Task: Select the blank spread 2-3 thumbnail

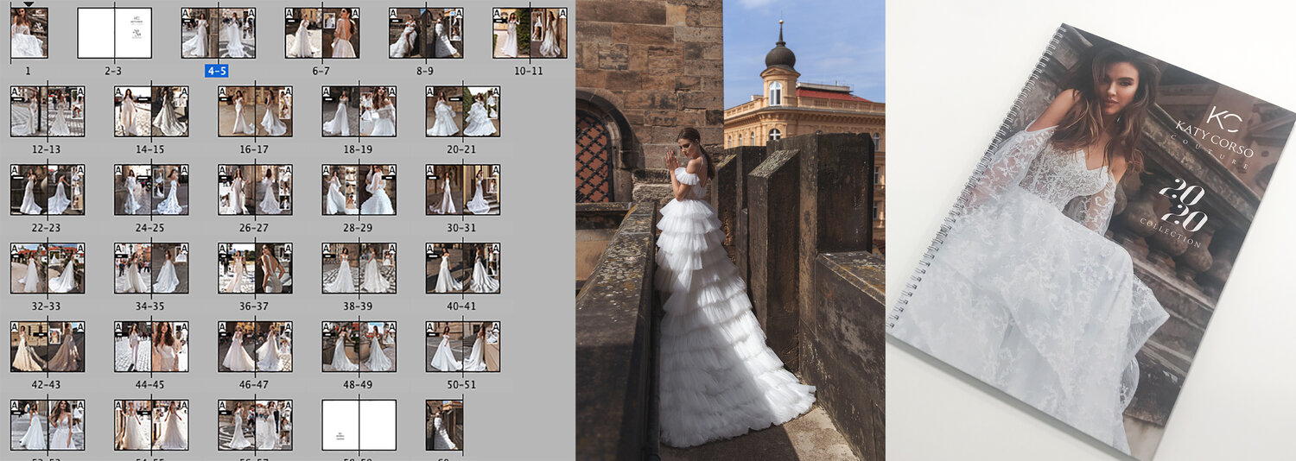Action: pos(114,34)
